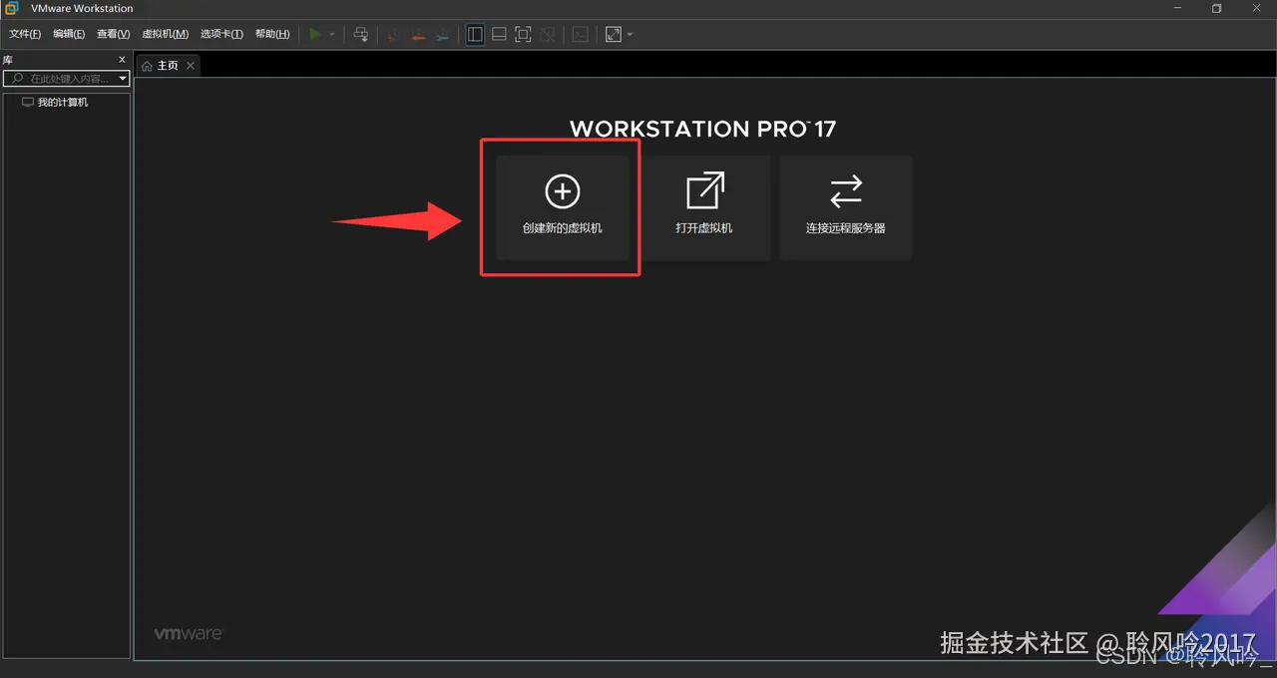The width and height of the screenshot is (1277, 678).
Task: Toggle the thumbnail bar view icon
Action: 499,34
